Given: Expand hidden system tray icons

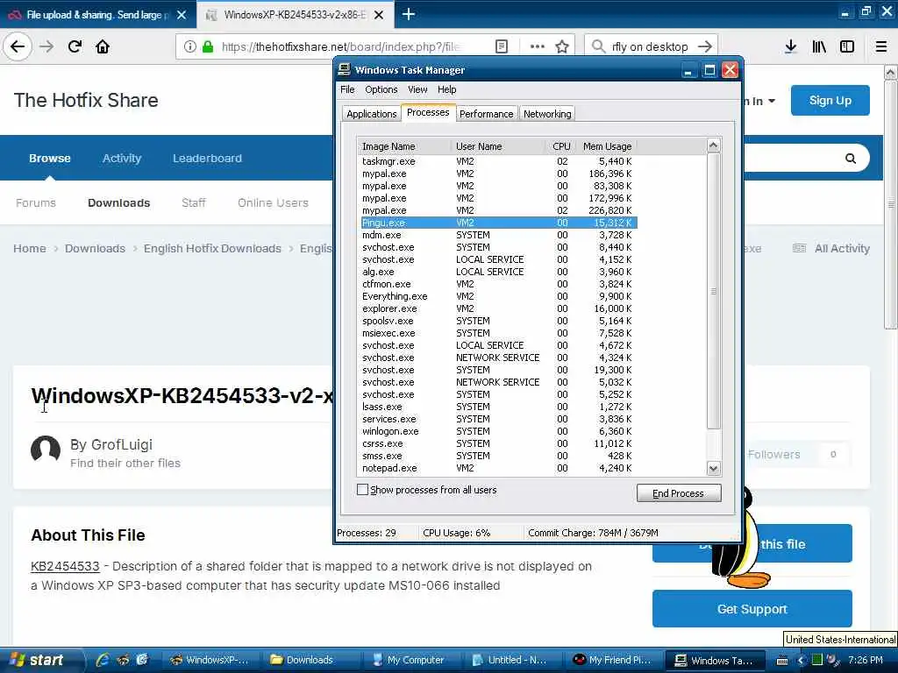Looking at the screenshot, I should click(x=801, y=661).
